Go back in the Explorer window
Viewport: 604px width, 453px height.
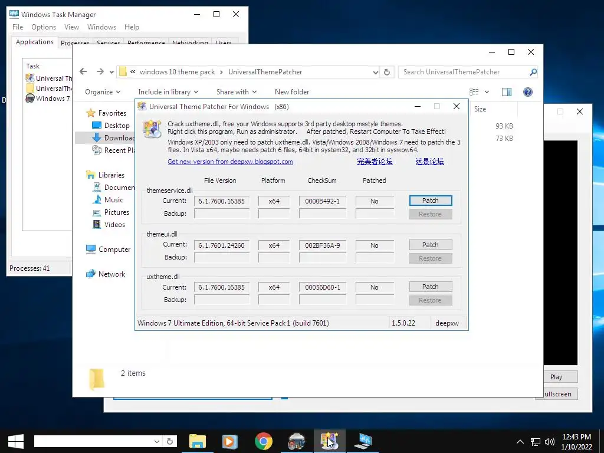tap(83, 71)
